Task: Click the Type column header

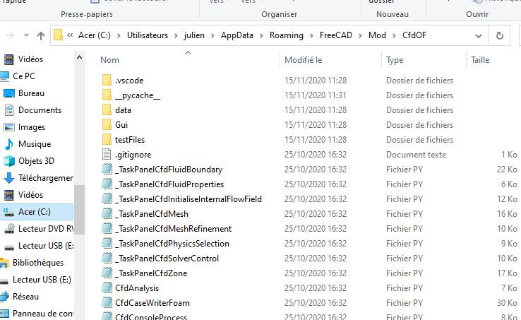Action: pyautogui.click(x=395, y=60)
